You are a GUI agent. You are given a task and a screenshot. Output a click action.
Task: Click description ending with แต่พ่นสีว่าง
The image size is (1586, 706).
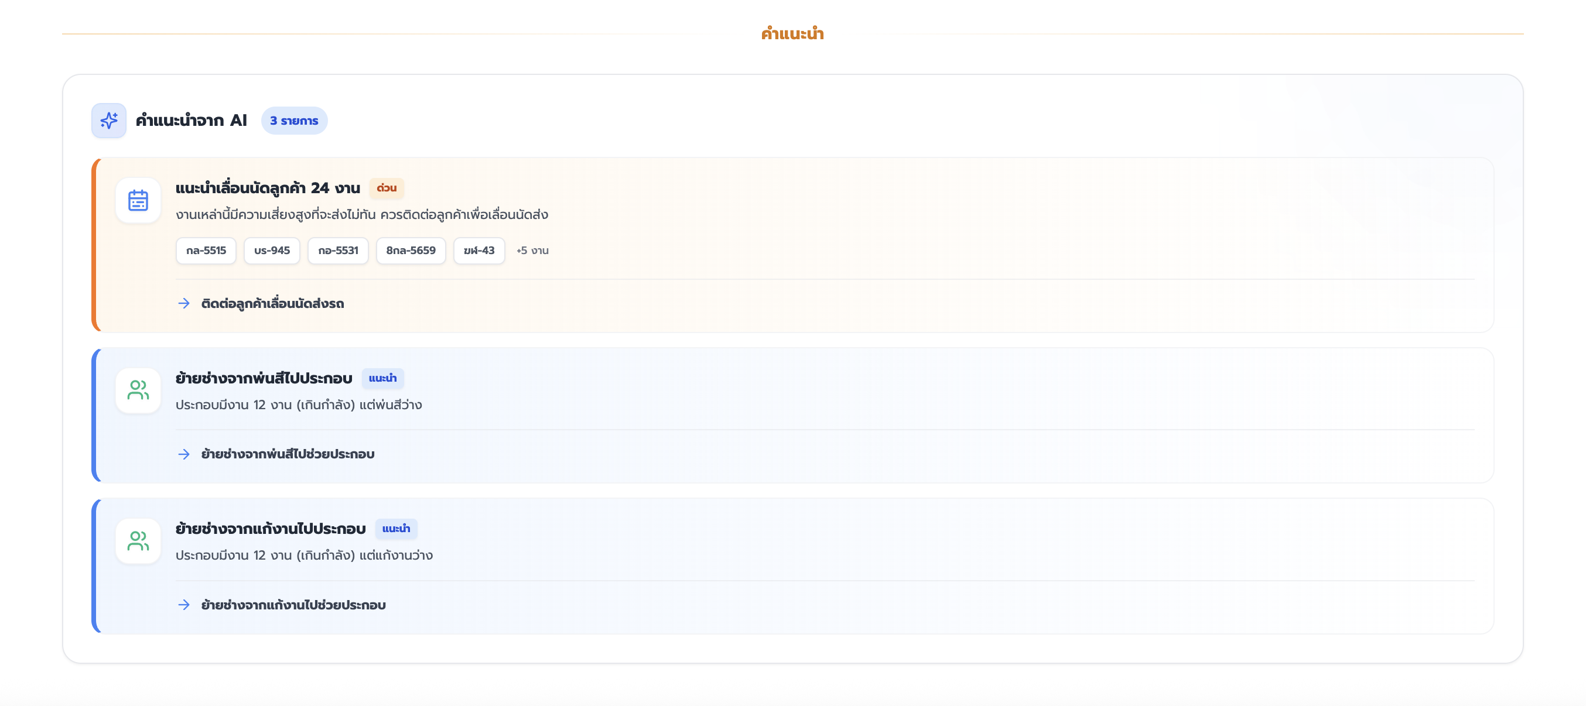point(299,405)
